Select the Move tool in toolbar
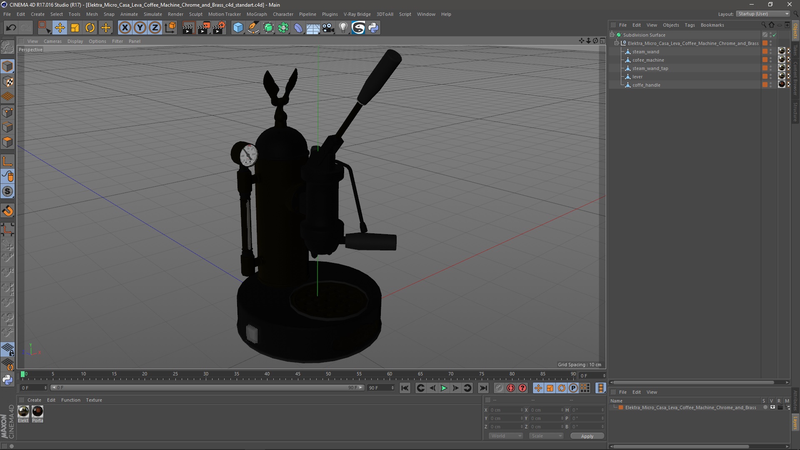Image resolution: width=800 pixels, height=450 pixels. (60, 28)
